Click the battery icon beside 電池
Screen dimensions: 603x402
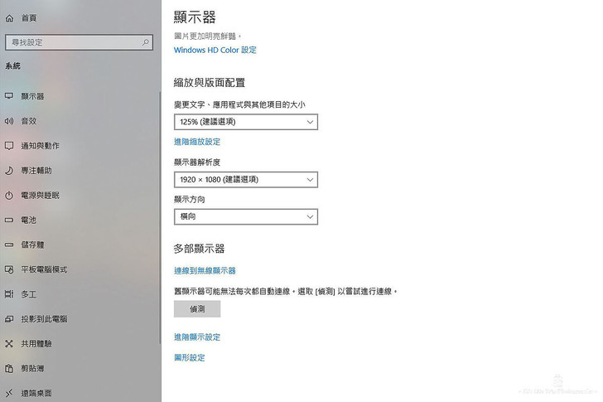point(9,220)
